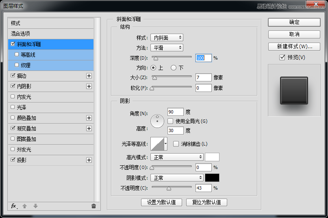Add another 描边 effect with plus icon
The height and width of the screenshot is (218, 328).
click(89, 76)
